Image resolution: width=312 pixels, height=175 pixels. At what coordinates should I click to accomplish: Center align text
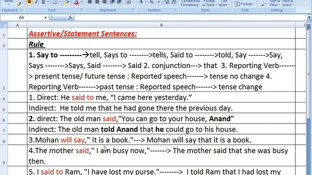coord(97,2)
